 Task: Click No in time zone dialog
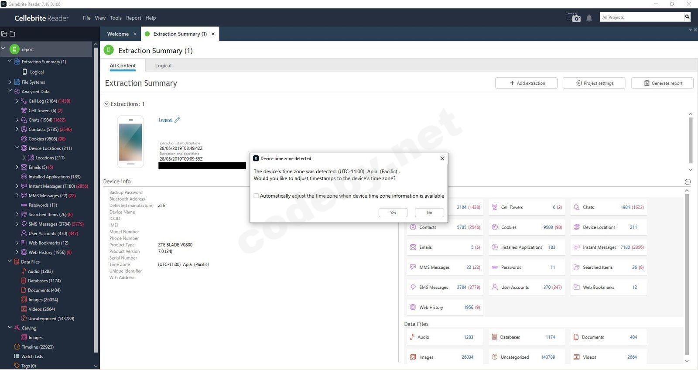pyautogui.click(x=429, y=212)
